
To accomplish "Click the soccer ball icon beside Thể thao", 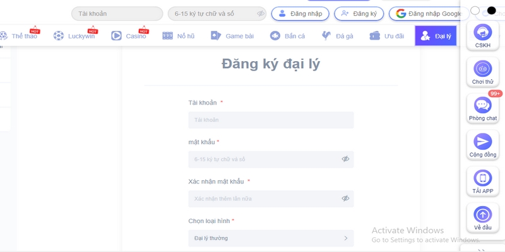I will point(3,36).
